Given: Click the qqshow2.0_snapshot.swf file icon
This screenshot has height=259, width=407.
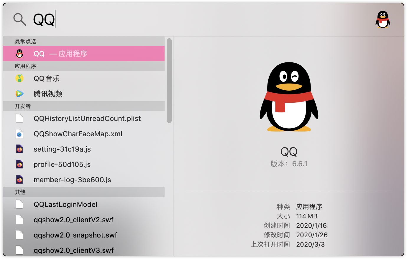Looking at the screenshot, I should click(x=19, y=235).
